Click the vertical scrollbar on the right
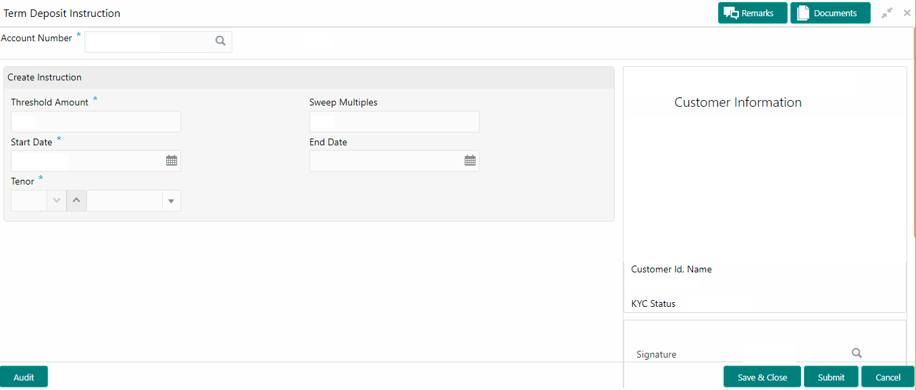Viewport: 916px width, 390px height. (915, 132)
